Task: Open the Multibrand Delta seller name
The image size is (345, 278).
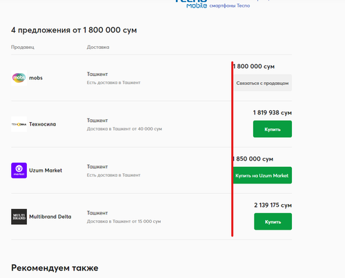Action: [50, 217]
